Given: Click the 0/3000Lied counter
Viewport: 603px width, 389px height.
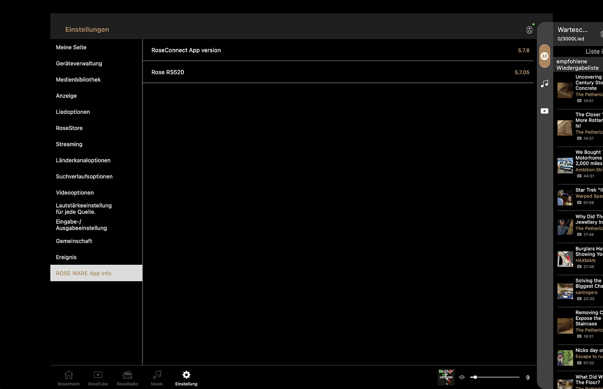Looking at the screenshot, I should point(571,39).
